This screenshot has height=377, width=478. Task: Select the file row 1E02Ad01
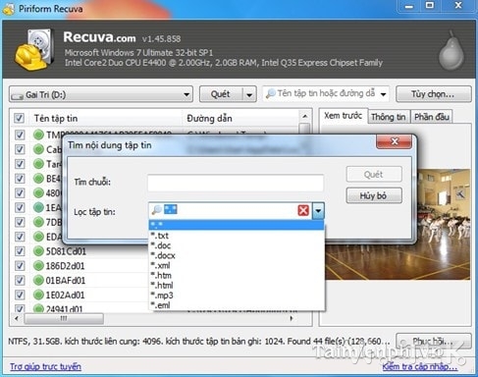[x=65, y=295]
